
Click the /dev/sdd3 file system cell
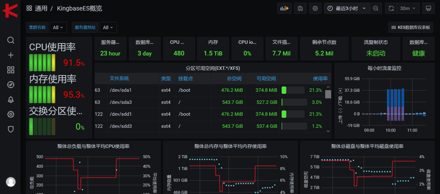(x=121, y=126)
